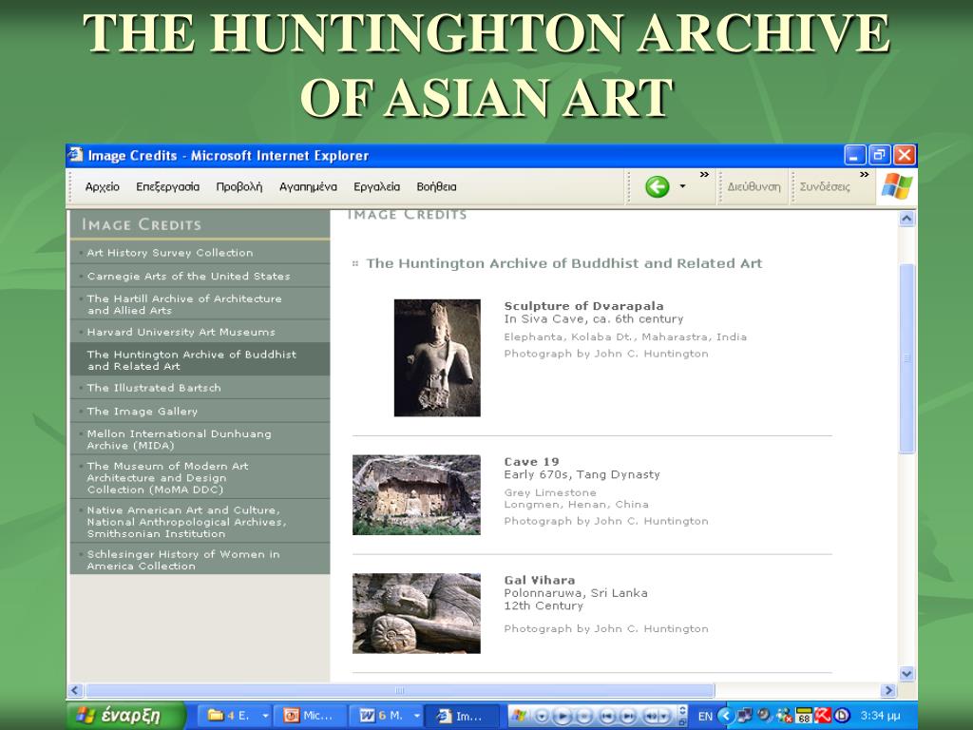Switch to PowerPoint Mic... taskbar button
Screen dimensions: 973x730
coord(310,716)
